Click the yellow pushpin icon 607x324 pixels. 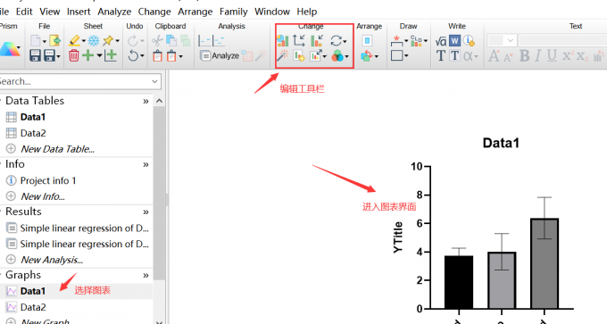coord(108,40)
